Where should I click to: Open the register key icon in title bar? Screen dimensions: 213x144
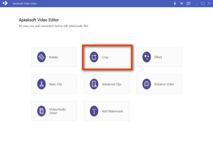175,3
